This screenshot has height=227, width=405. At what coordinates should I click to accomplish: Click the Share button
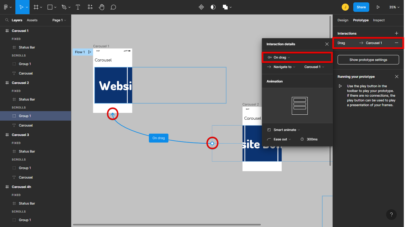point(361,7)
